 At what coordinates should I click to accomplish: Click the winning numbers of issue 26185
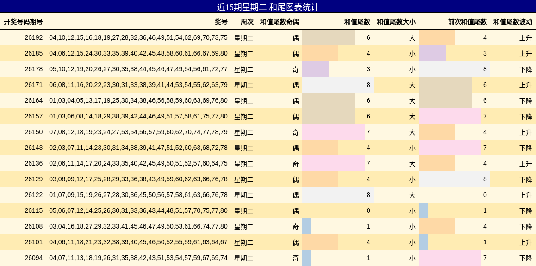pyautogui.click(x=138, y=53)
